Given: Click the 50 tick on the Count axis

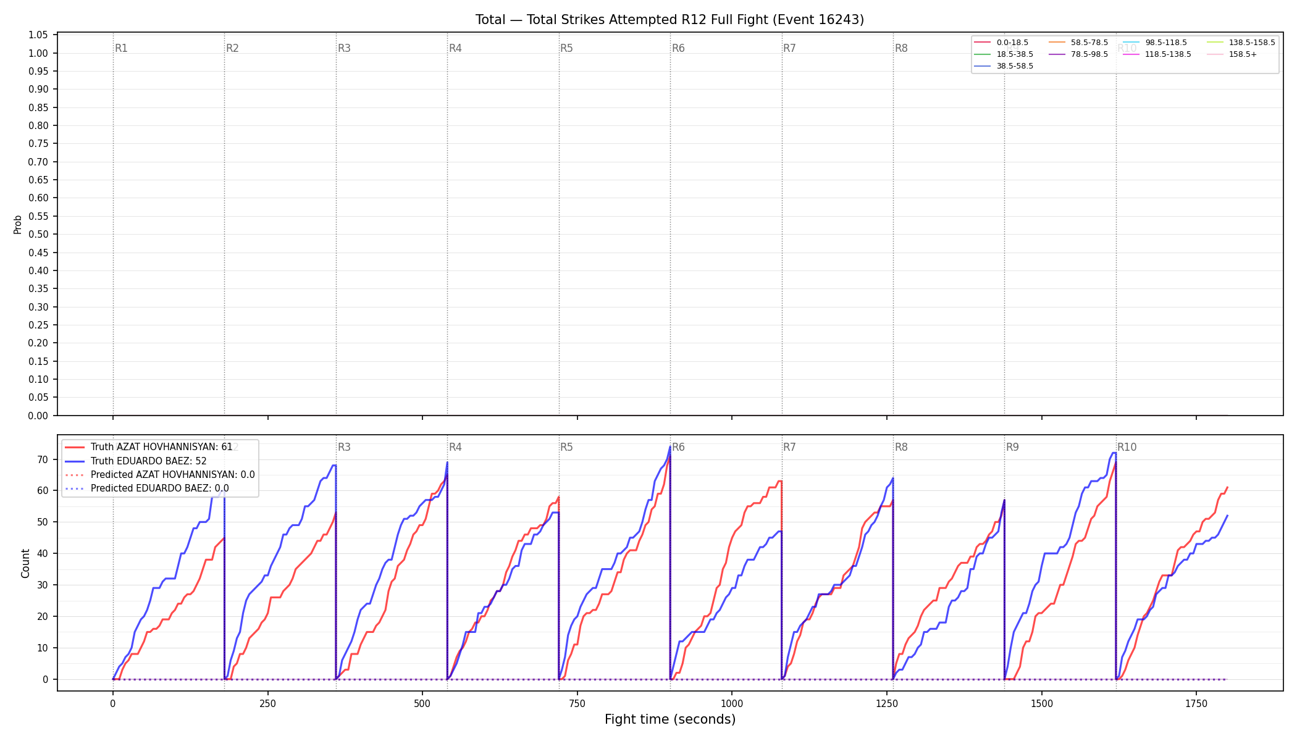Looking at the screenshot, I should (43, 522).
